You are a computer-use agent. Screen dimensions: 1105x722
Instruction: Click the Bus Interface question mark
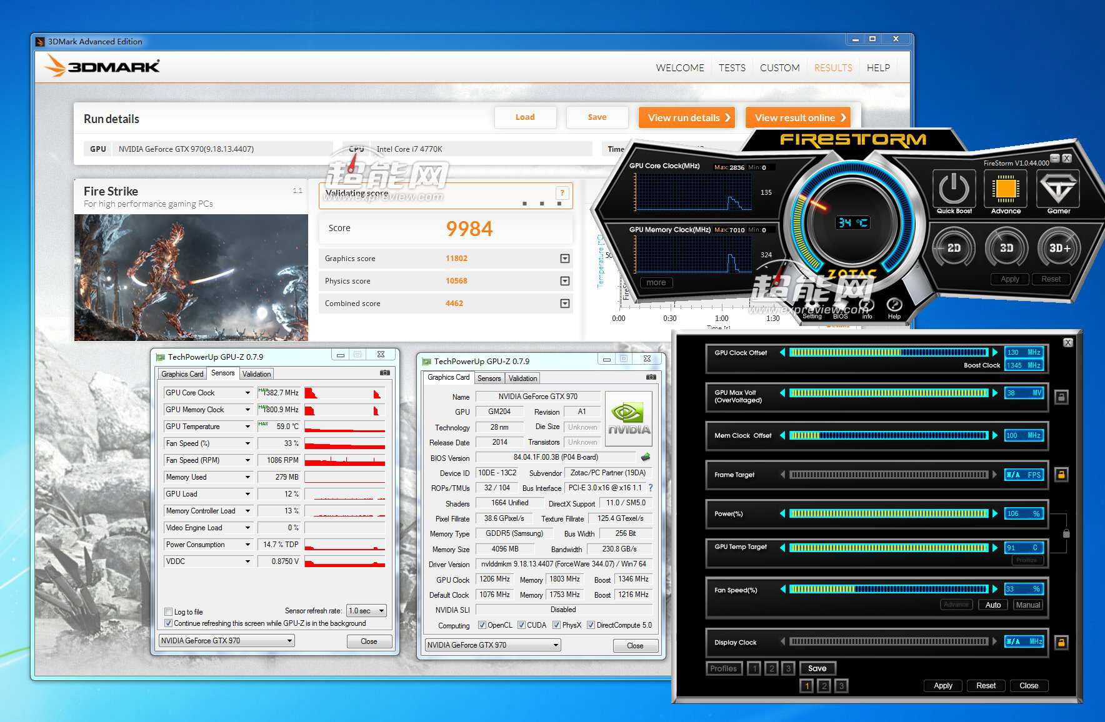[x=651, y=488]
